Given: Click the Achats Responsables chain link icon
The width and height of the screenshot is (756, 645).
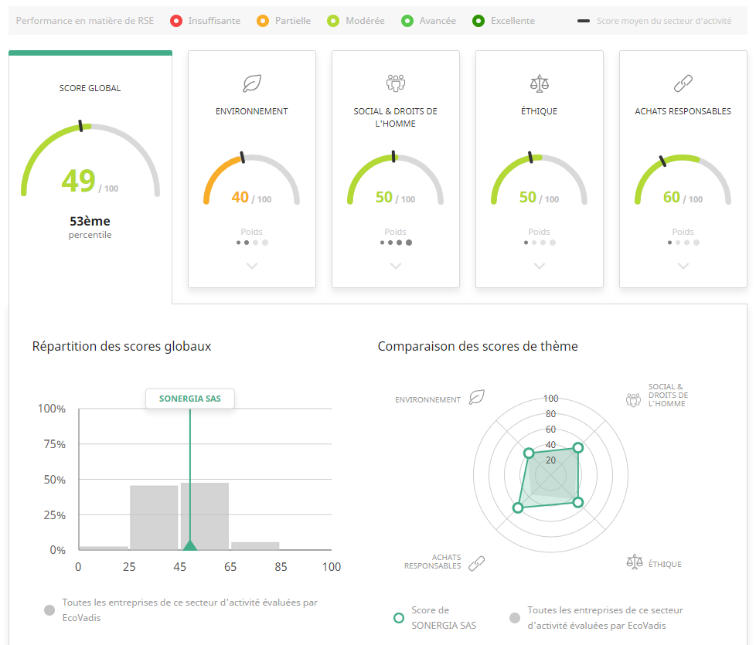Looking at the screenshot, I should point(683,83).
